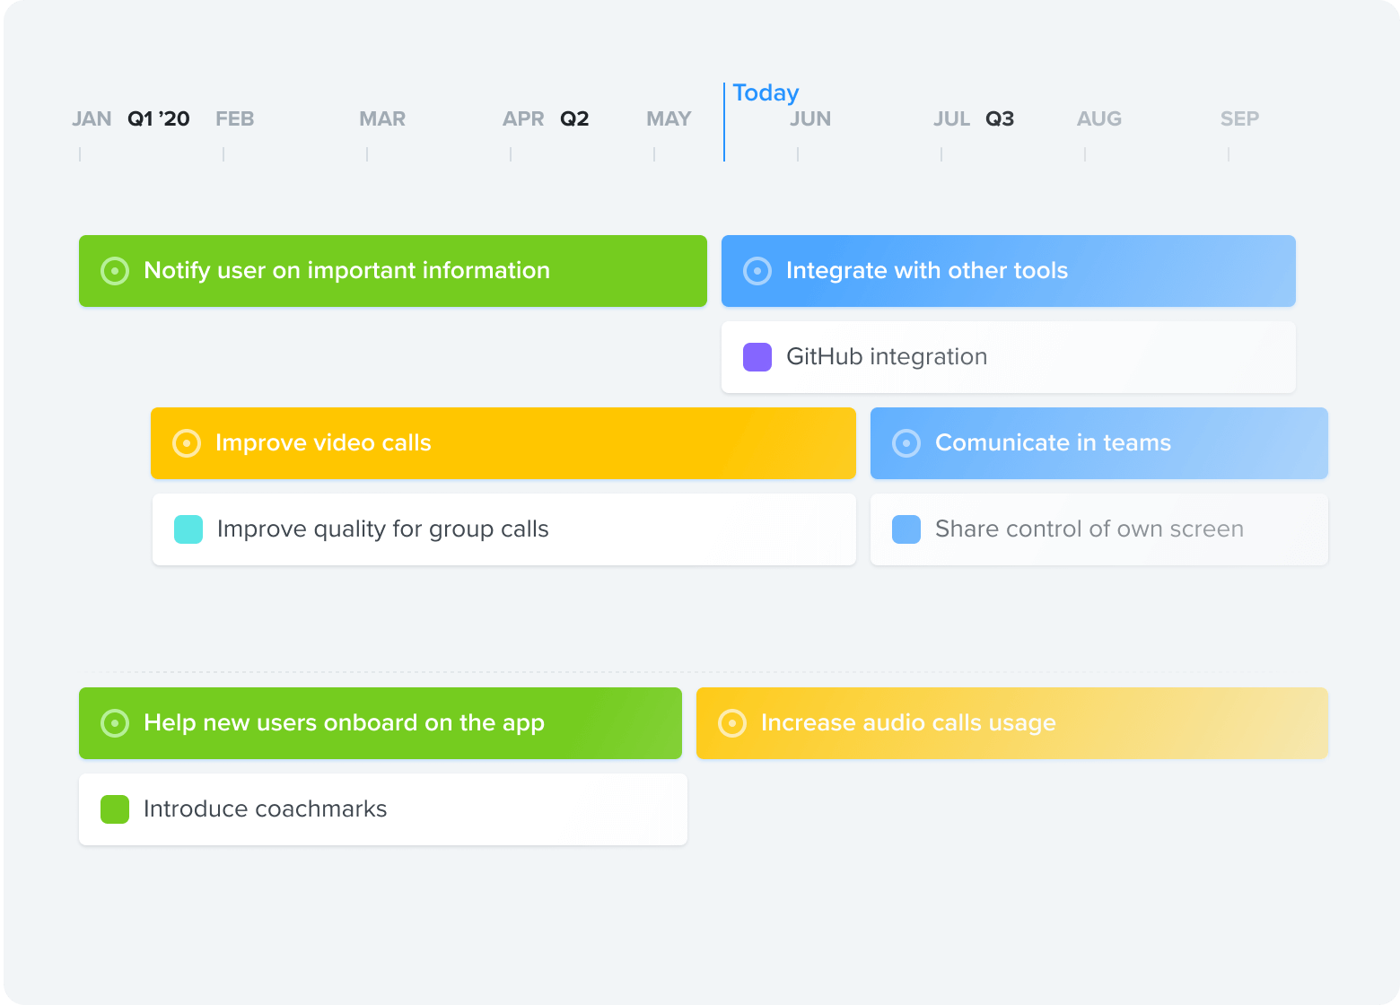1400x1005 pixels.
Task: Click the Today marker label
Action: (766, 93)
